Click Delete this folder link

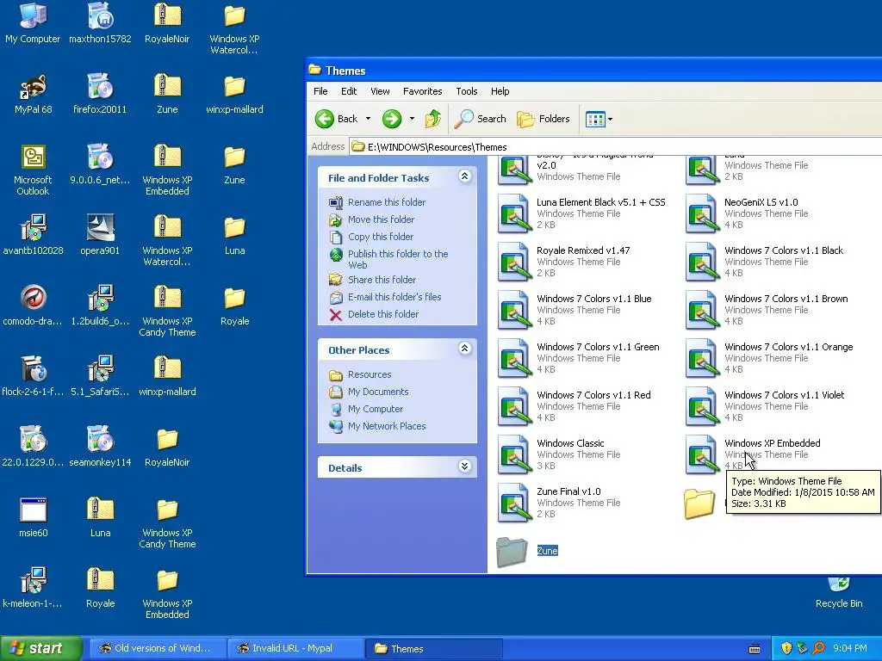pos(383,314)
